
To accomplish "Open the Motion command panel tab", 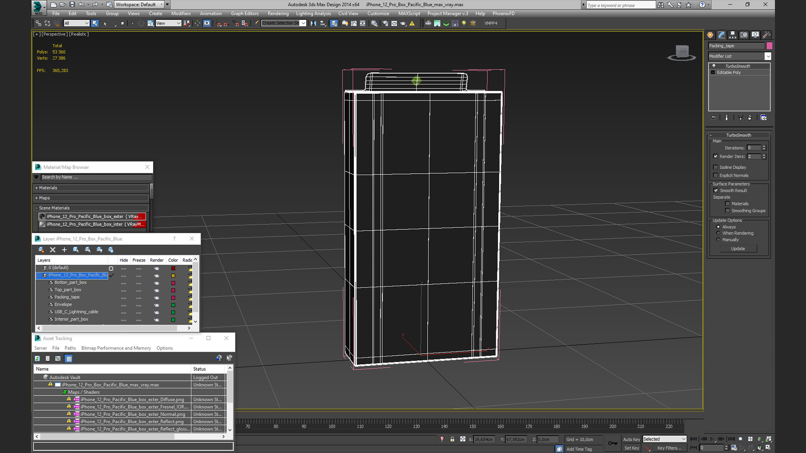I will (x=744, y=35).
